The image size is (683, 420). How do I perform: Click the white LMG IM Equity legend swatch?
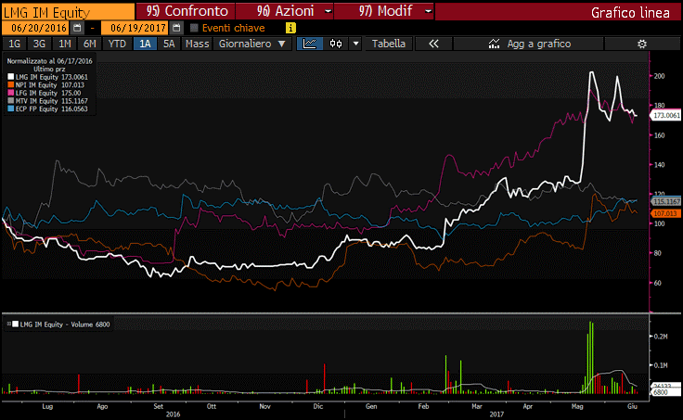tap(10, 77)
